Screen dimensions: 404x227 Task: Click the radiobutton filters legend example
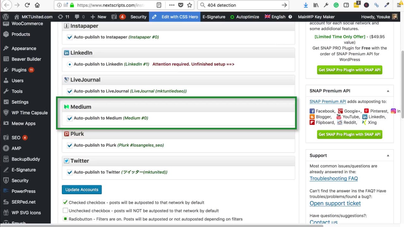[65, 219]
